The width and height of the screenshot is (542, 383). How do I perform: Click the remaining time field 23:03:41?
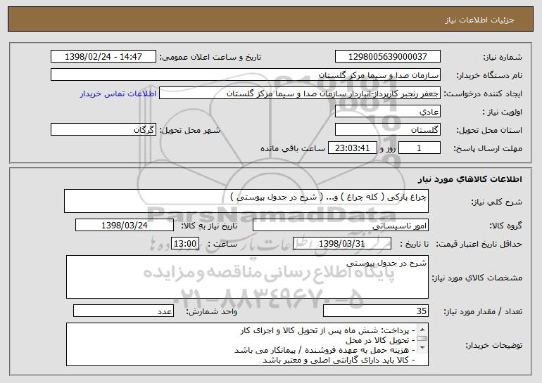(x=352, y=148)
